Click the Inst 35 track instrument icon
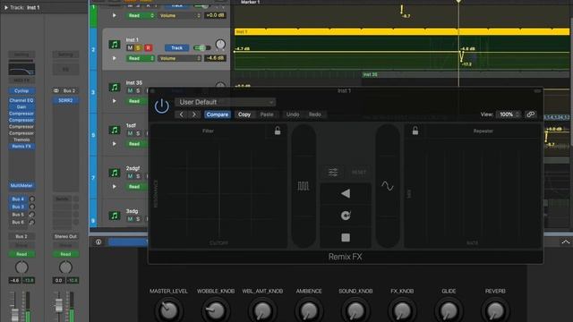573x322 pixels. click(x=115, y=88)
